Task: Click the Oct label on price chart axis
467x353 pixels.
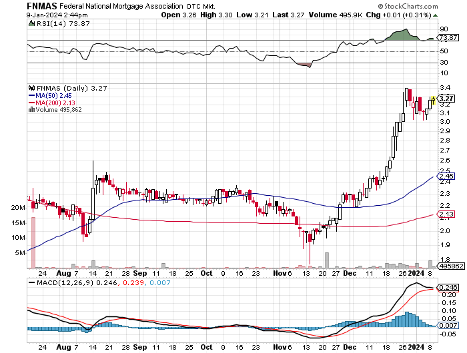Action: tap(206, 273)
